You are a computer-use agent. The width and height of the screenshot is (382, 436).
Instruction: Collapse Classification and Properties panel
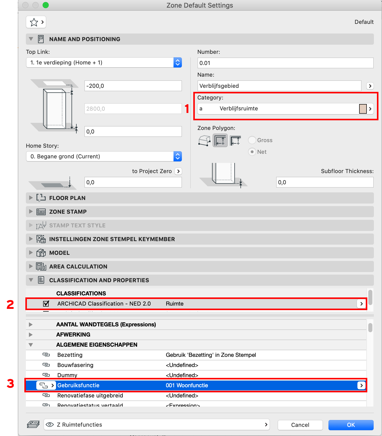click(31, 280)
